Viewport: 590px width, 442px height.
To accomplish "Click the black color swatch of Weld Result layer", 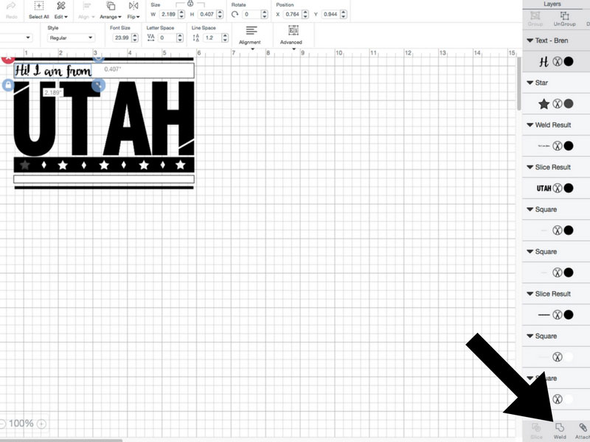I will (569, 146).
